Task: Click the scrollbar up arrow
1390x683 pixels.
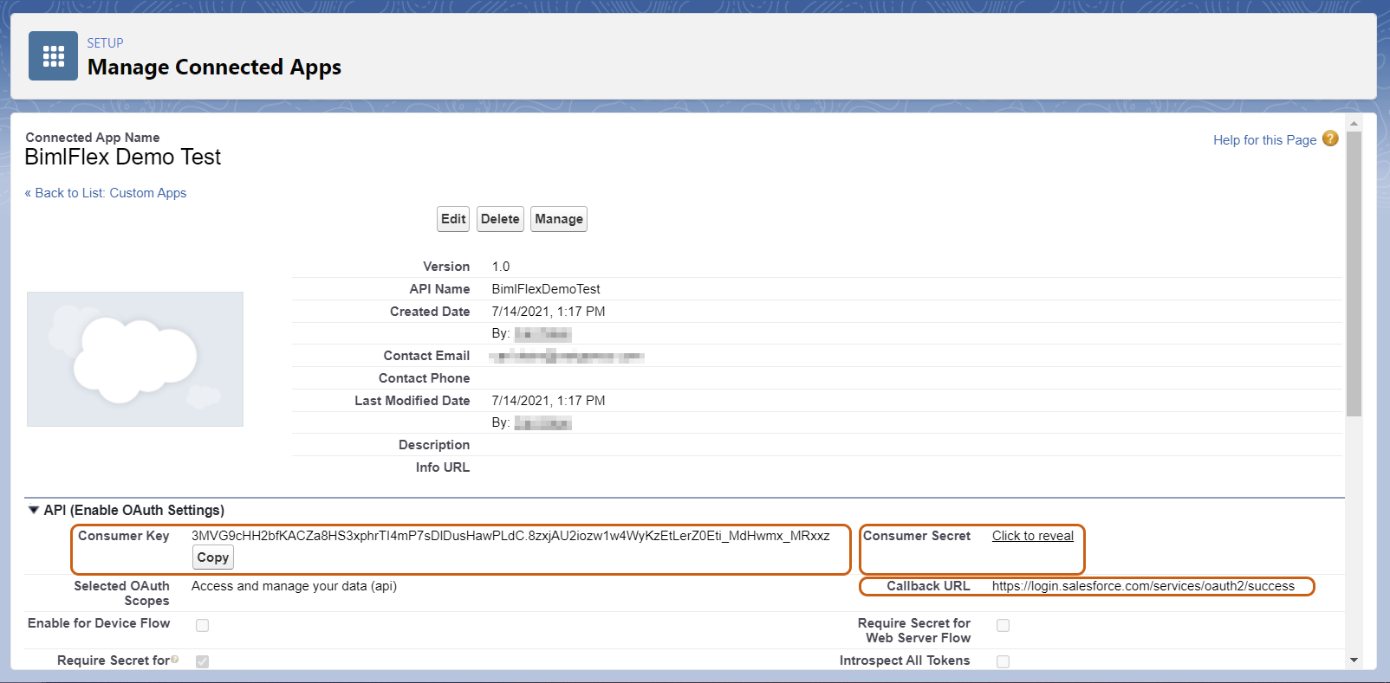Action: (x=1354, y=123)
